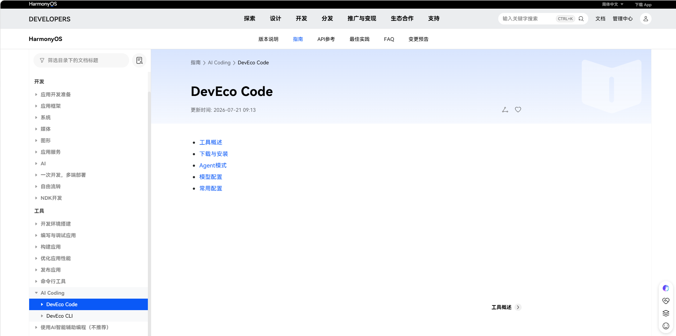Image resolution: width=676 pixels, height=336 pixels.
Task: Open the 推广与变现 top menu
Action: [x=362, y=19]
